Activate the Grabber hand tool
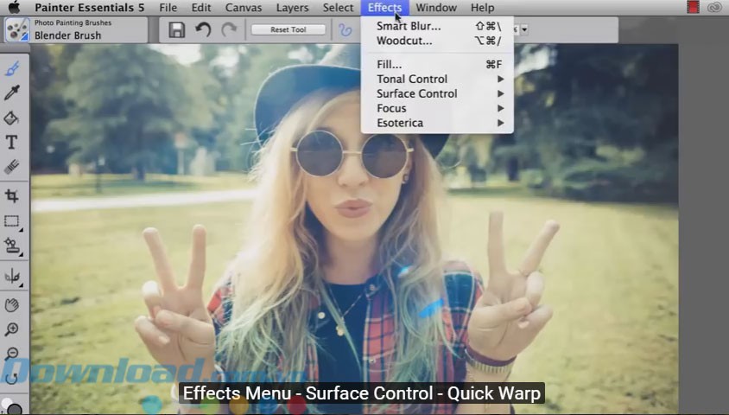This screenshot has height=415, width=729. click(x=12, y=304)
